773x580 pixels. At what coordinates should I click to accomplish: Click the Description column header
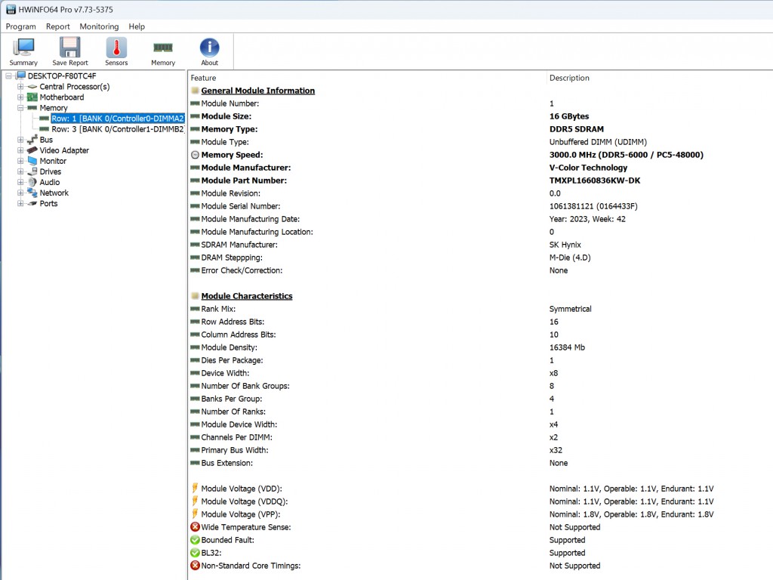pos(569,78)
